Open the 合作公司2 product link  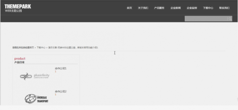coord(61,92)
